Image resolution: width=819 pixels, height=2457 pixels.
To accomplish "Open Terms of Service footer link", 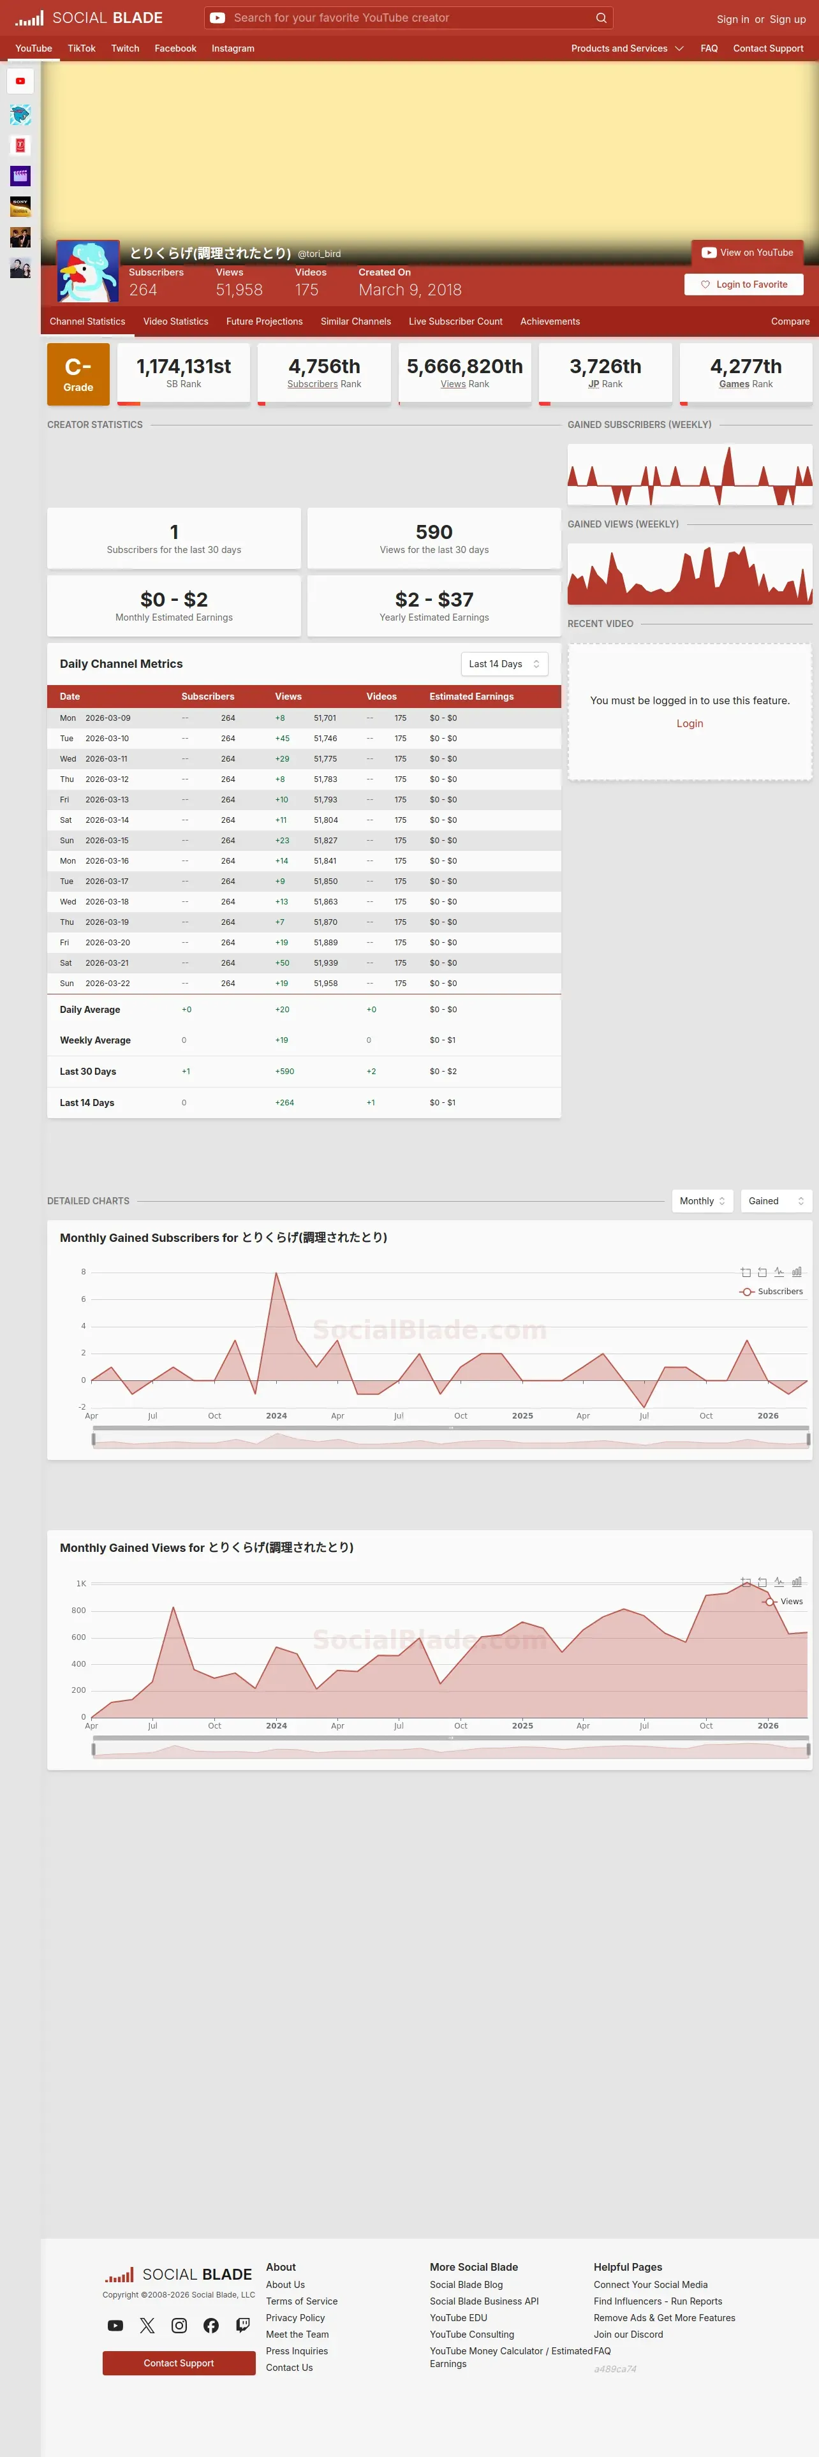I will coord(301,2301).
